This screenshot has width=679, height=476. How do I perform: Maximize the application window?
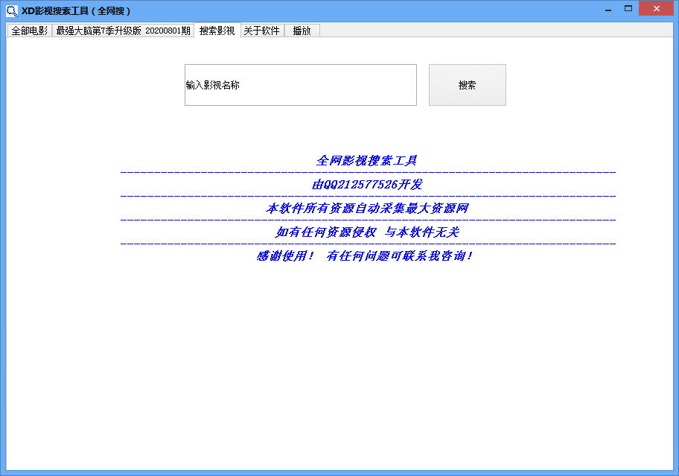click(x=628, y=8)
